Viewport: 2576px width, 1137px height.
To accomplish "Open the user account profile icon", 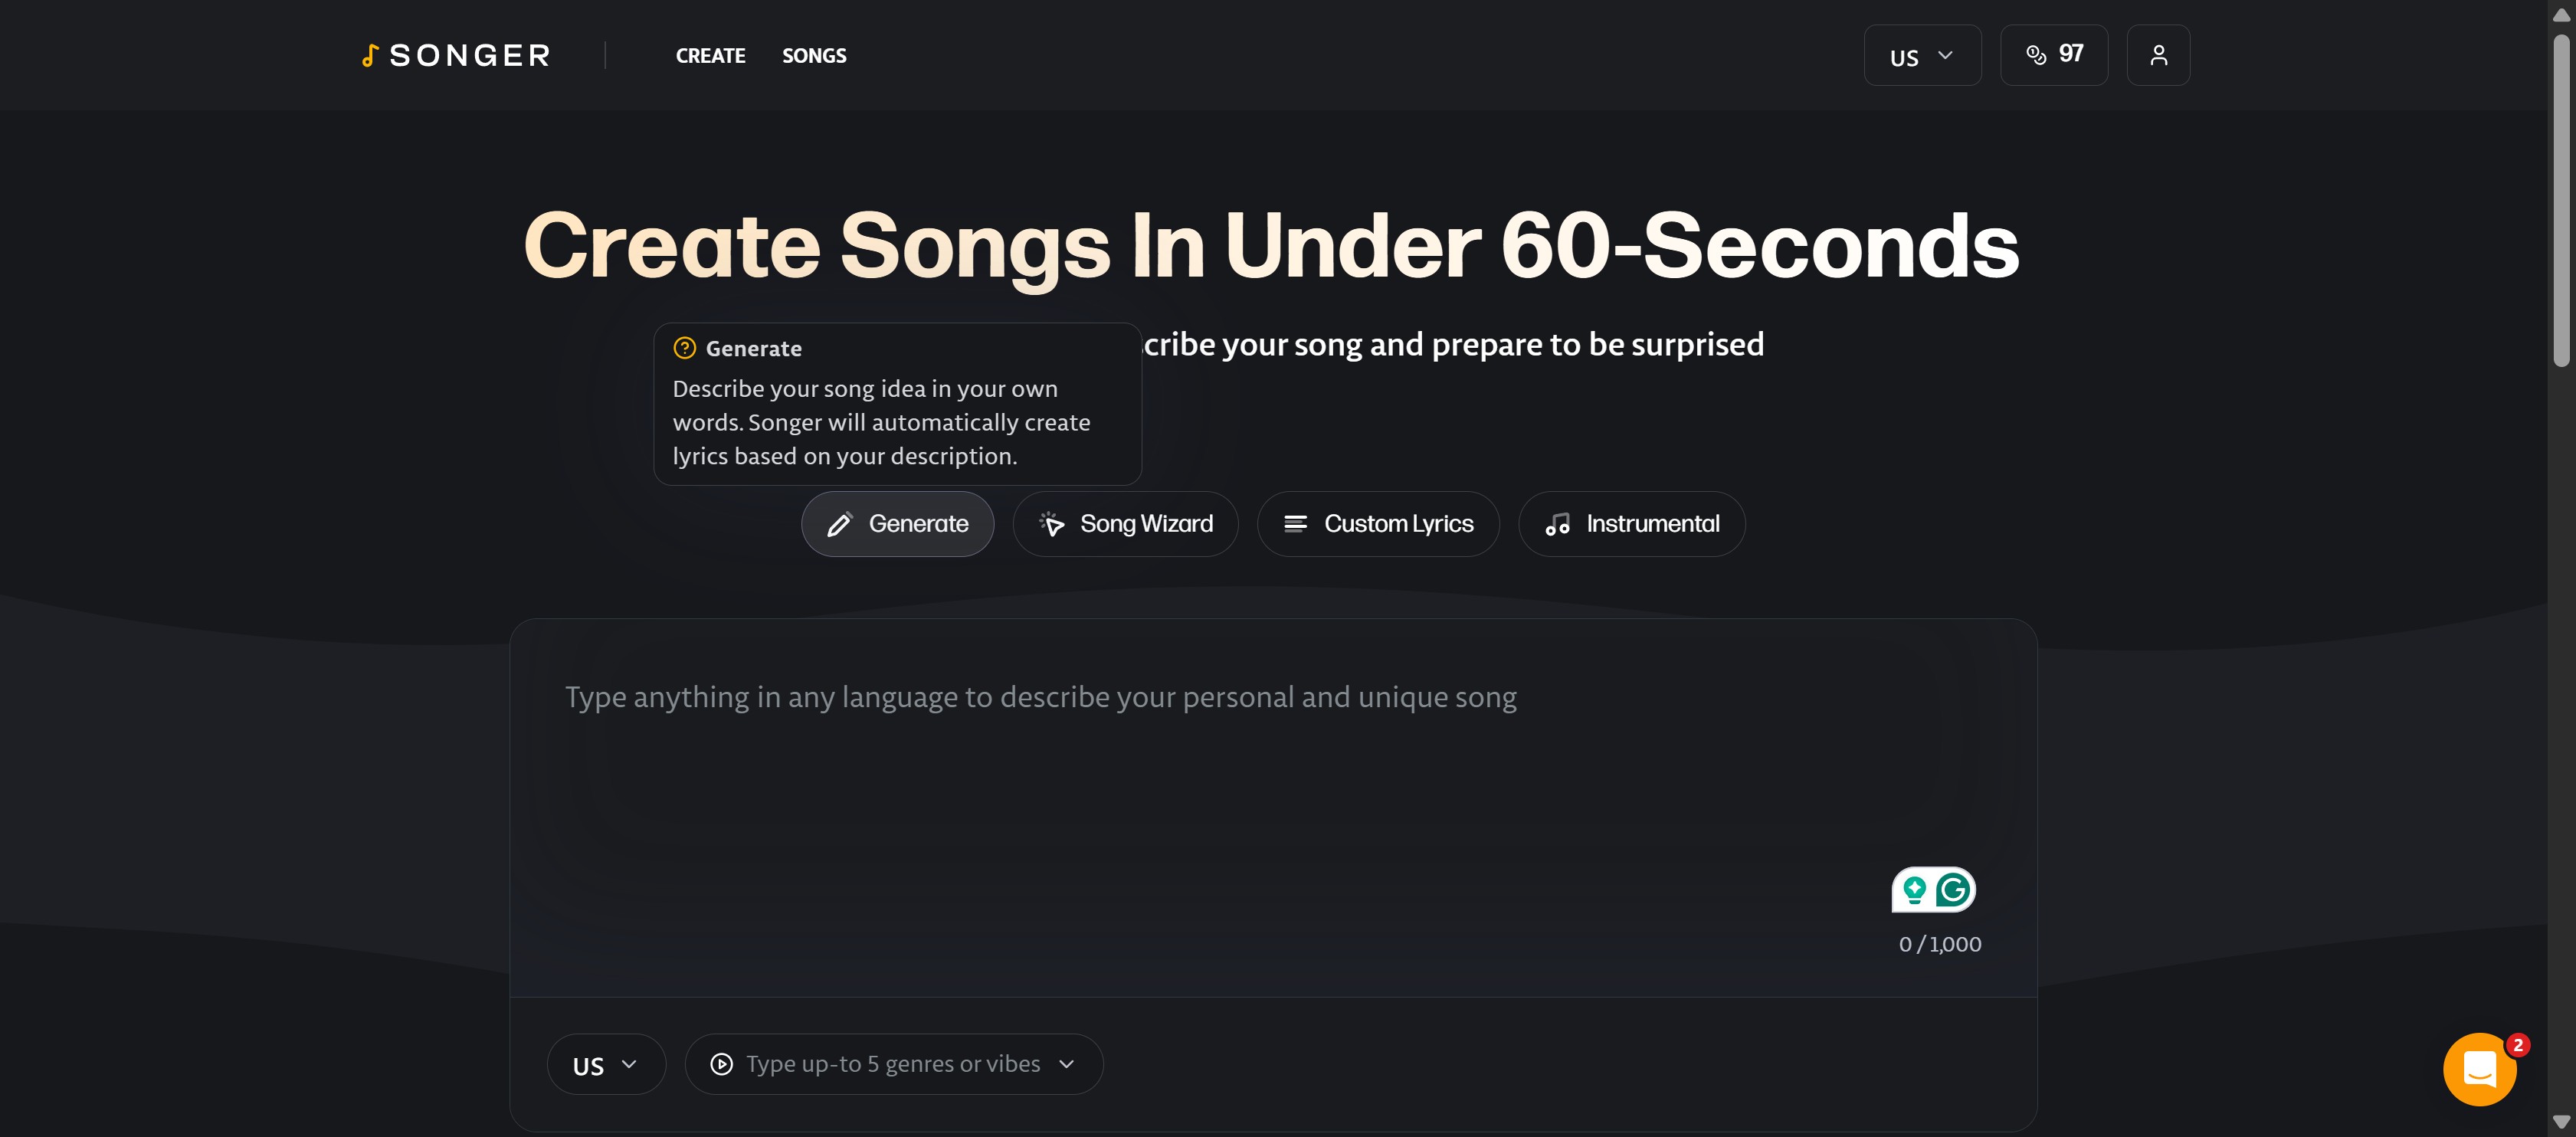I will [x=2158, y=55].
